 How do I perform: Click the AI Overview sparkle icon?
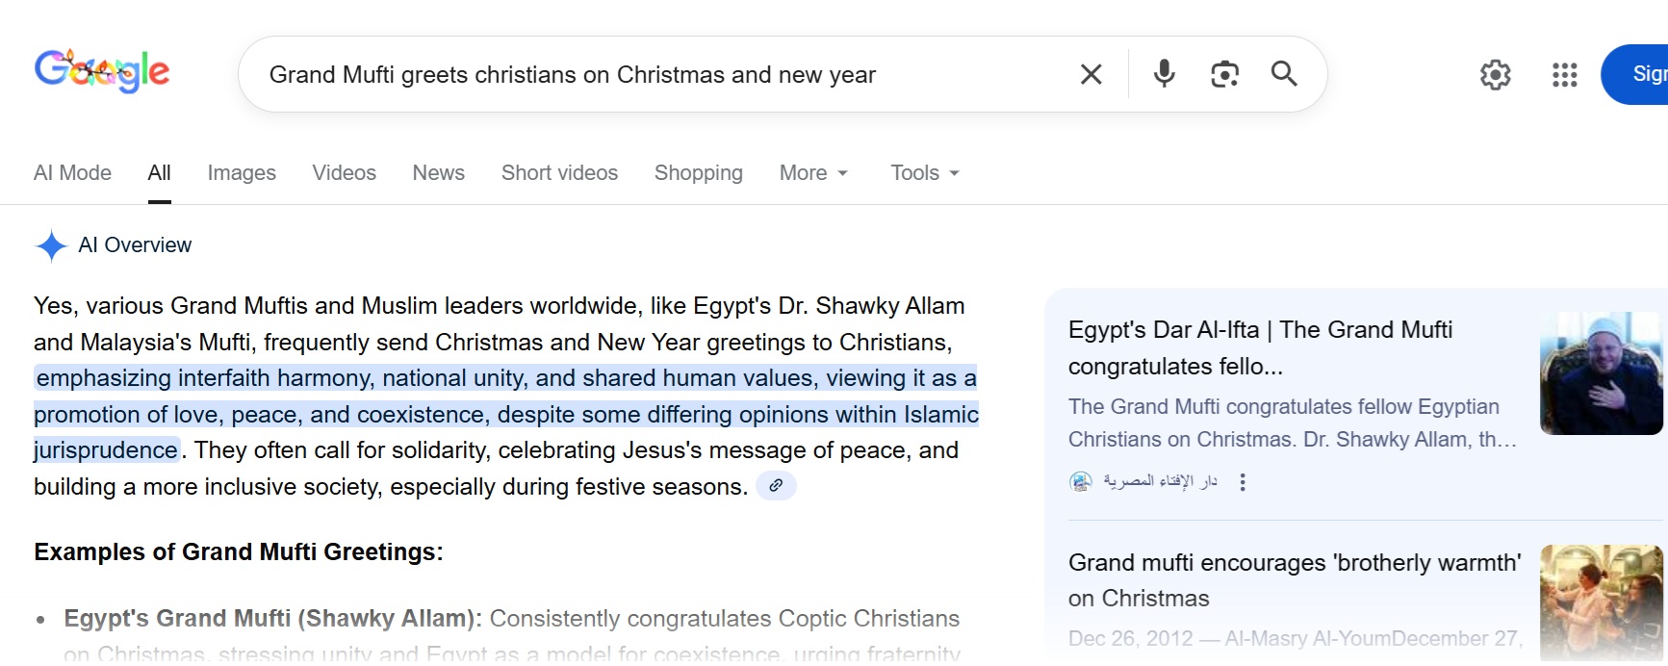[x=51, y=245]
